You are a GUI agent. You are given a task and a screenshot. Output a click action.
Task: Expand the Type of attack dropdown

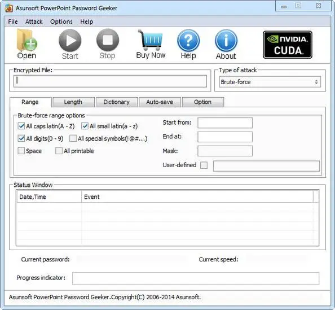[x=270, y=82]
